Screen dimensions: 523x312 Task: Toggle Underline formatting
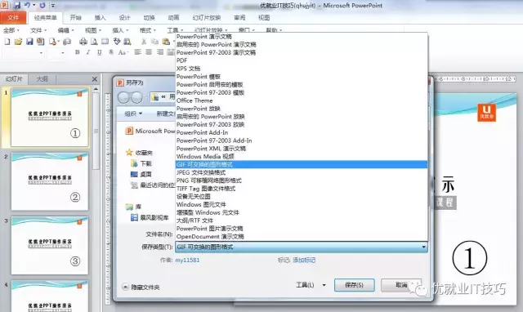pyautogui.click(x=100, y=52)
